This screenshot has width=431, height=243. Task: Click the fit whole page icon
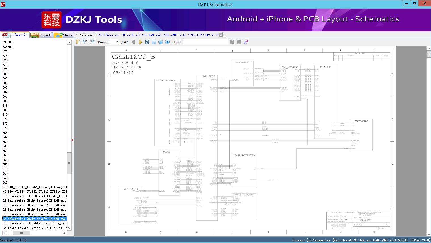pos(154,42)
